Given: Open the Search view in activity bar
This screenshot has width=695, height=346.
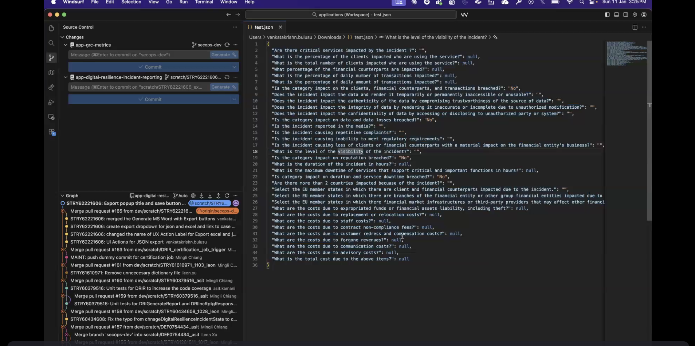Looking at the screenshot, I should [51, 43].
